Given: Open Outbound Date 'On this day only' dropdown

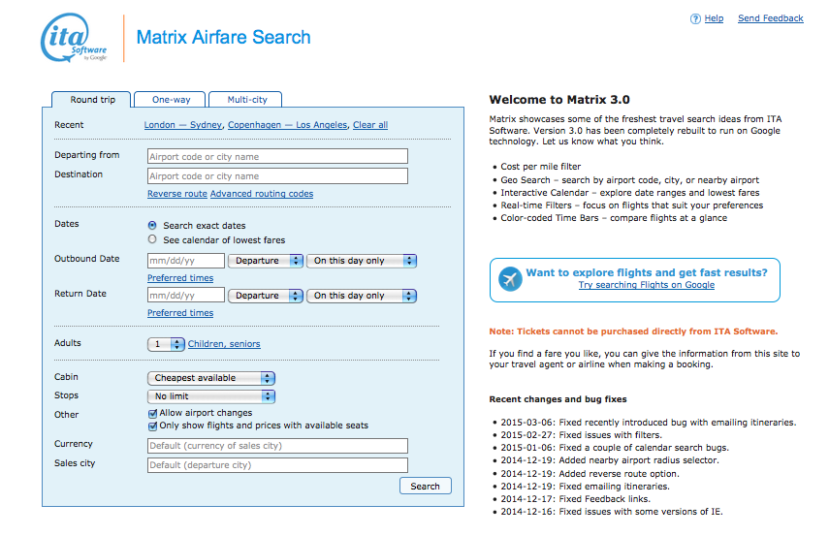Looking at the screenshot, I should coord(362,261).
